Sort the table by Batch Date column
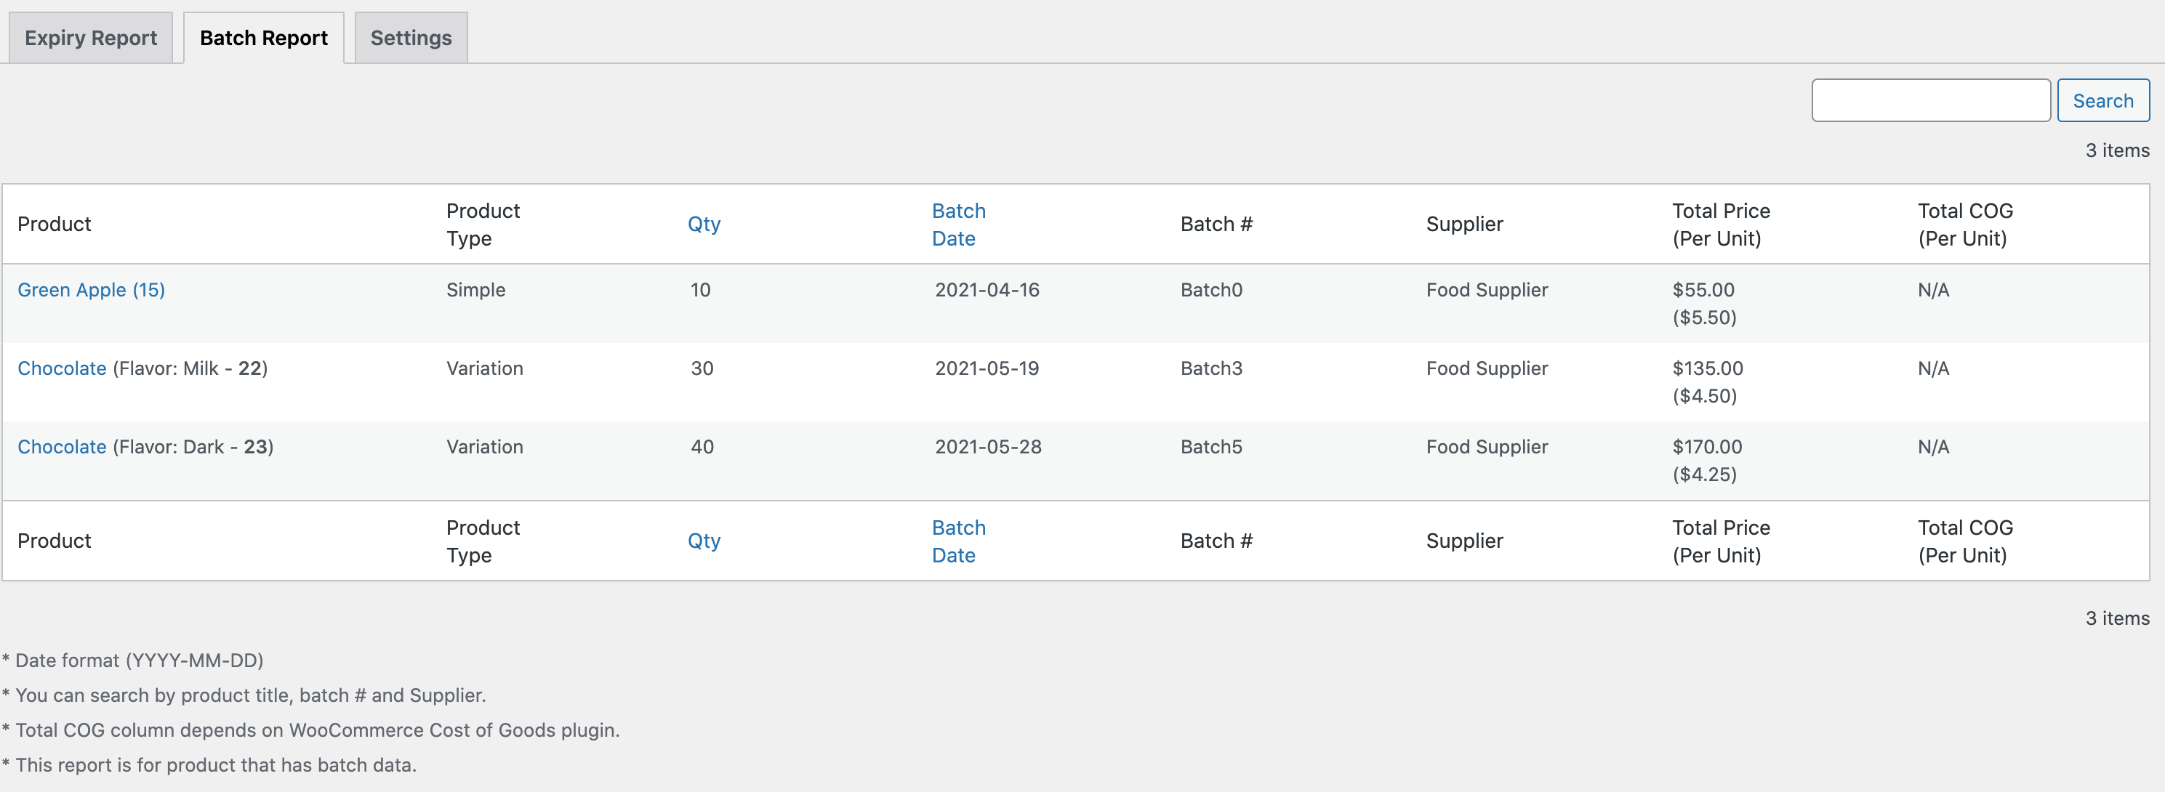This screenshot has width=2165, height=792. [957, 225]
